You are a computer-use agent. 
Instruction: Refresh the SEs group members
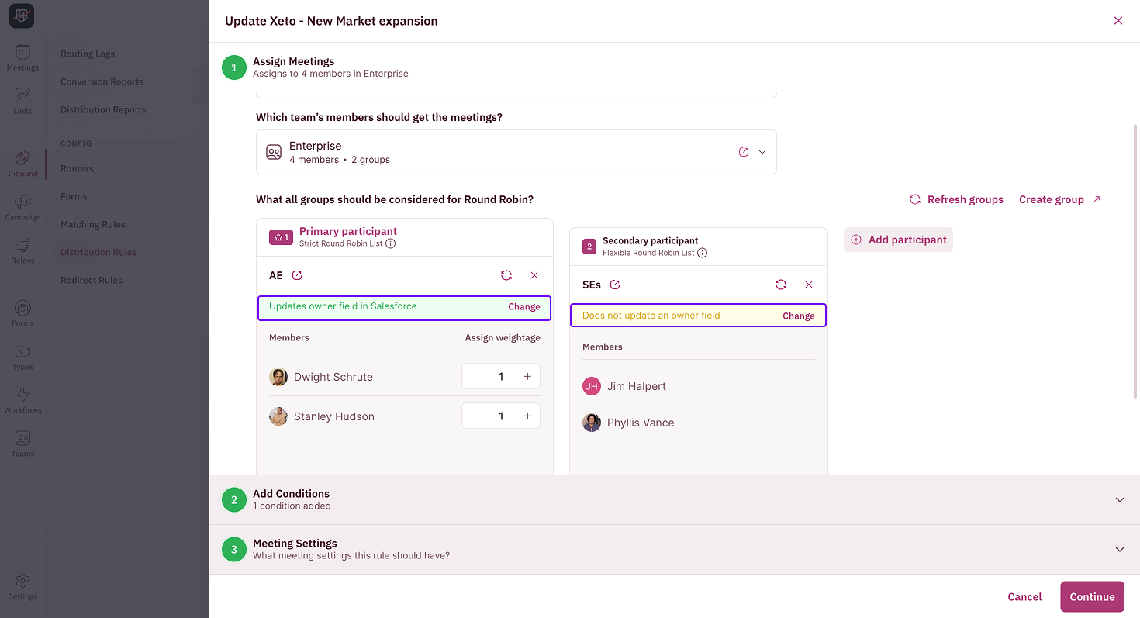pos(781,285)
